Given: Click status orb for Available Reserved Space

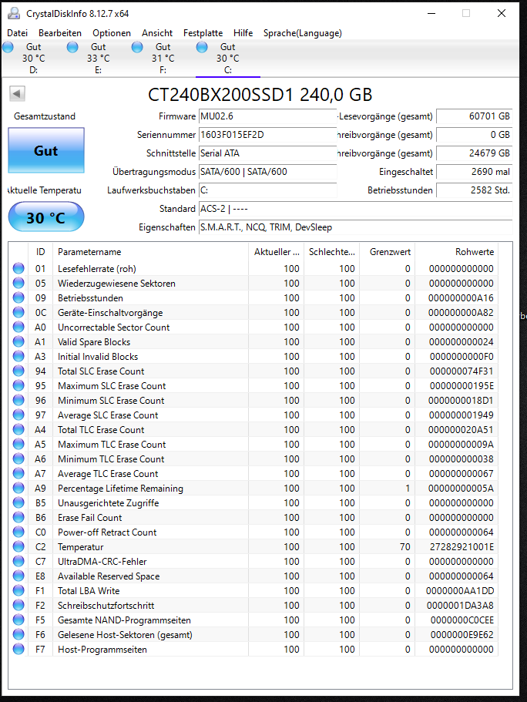Looking at the screenshot, I should (18, 576).
